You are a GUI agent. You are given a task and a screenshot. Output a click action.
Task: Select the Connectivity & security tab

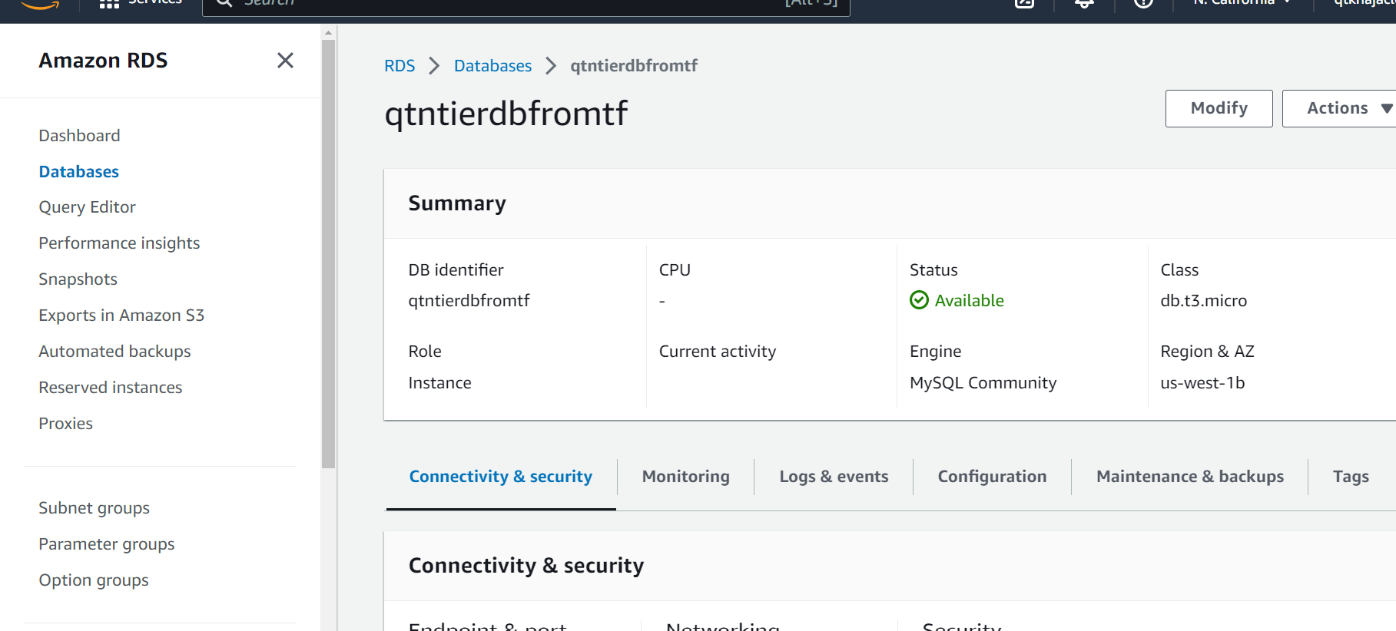coord(500,477)
